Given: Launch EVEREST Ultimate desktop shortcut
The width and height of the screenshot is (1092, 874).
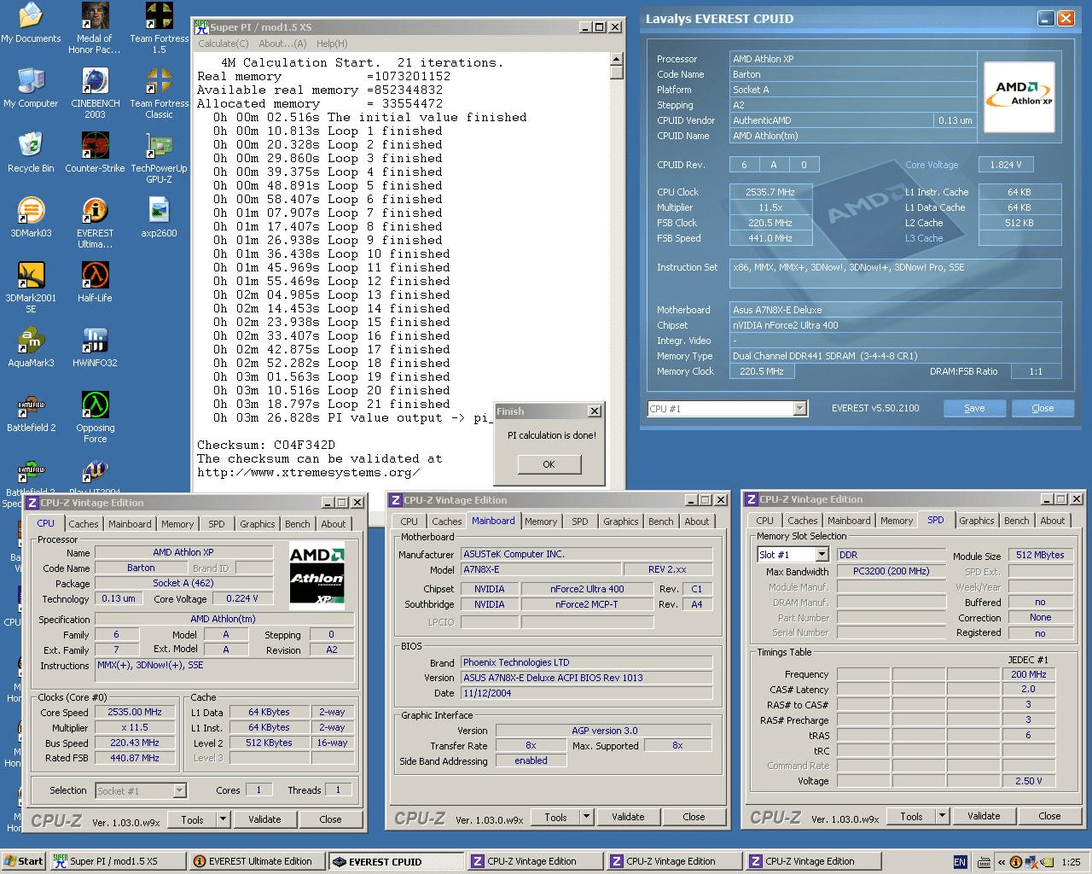Looking at the screenshot, I should pos(95,224).
